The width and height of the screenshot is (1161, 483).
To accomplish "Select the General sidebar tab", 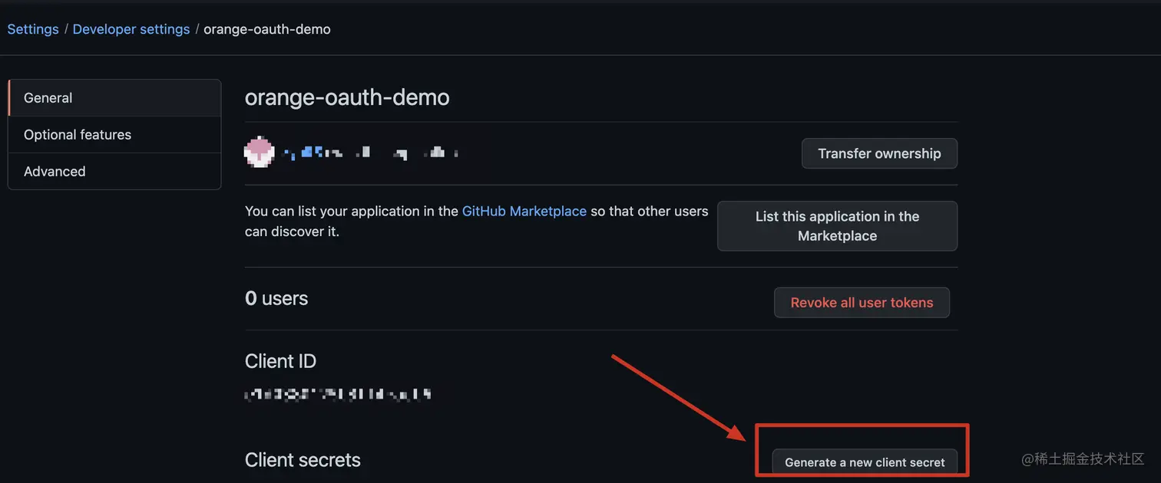I will click(114, 98).
